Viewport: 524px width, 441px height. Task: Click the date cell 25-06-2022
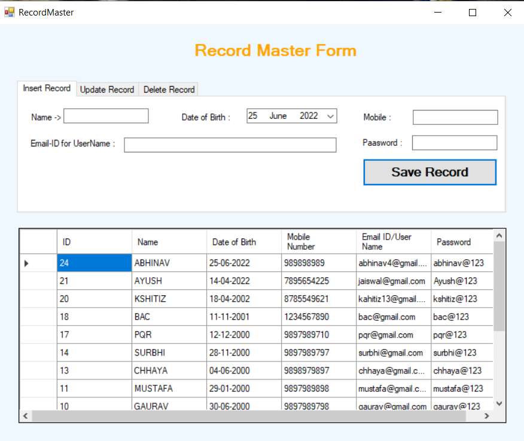[x=244, y=263]
